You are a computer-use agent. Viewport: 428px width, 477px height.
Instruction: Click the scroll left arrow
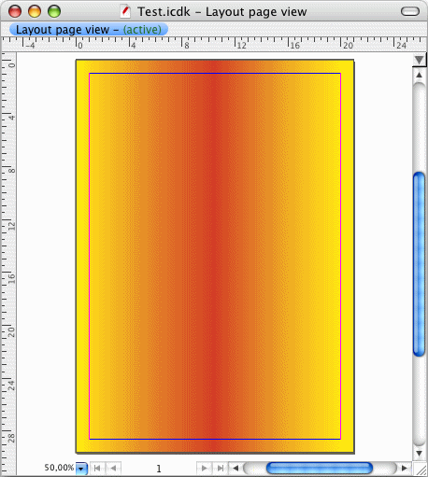tap(235, 468)
